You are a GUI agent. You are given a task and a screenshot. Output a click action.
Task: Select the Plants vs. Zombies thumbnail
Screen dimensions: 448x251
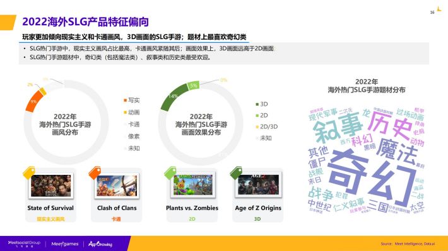pyautogui.click(x=193, y=185)
